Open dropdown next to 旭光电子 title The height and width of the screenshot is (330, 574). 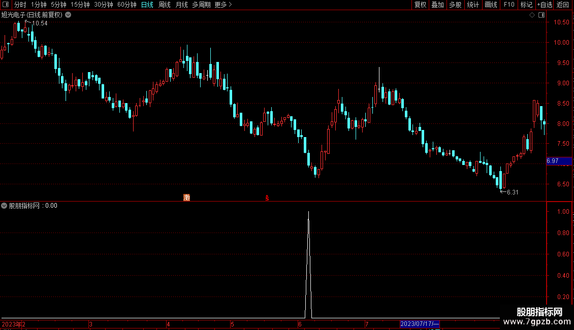coord(68,15)
